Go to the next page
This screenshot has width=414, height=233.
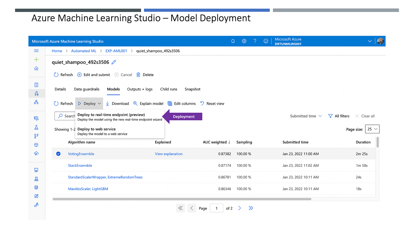(x=240, y=208)
